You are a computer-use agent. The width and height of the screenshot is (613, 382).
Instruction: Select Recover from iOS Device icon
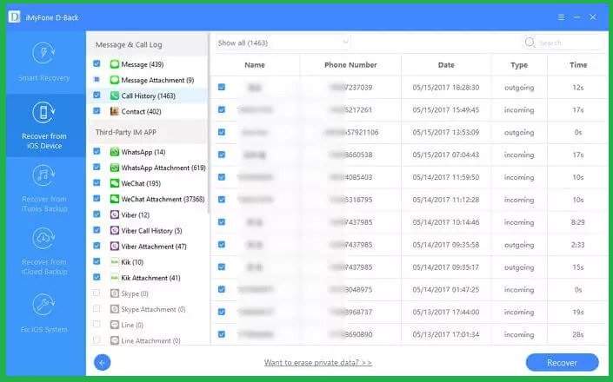pyautogui.click(x=43, y=113)
